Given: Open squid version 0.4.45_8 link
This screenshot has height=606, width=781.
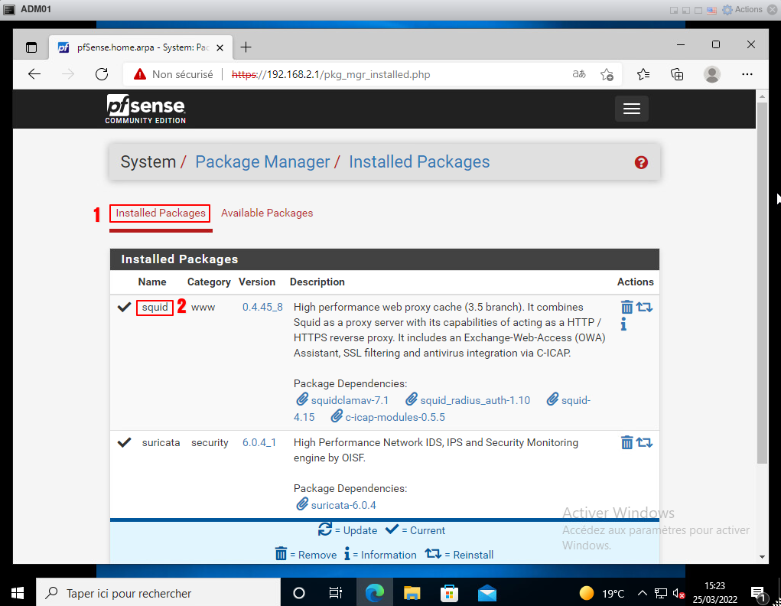Looking at the screenshot, I should pos(262,307).
